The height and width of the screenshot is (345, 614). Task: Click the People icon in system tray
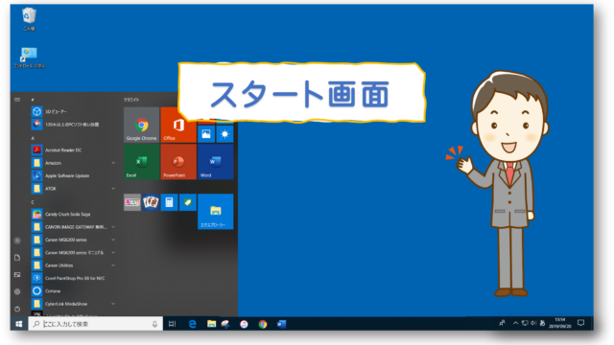pos(502,323)
